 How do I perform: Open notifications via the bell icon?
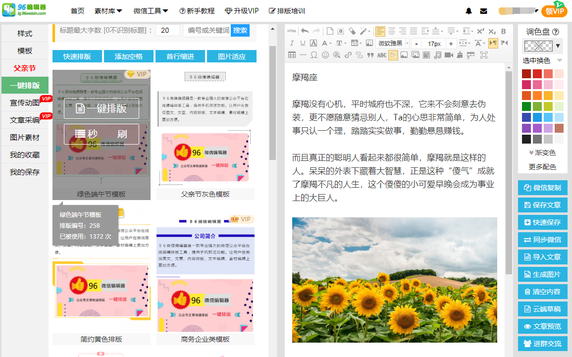468,10
